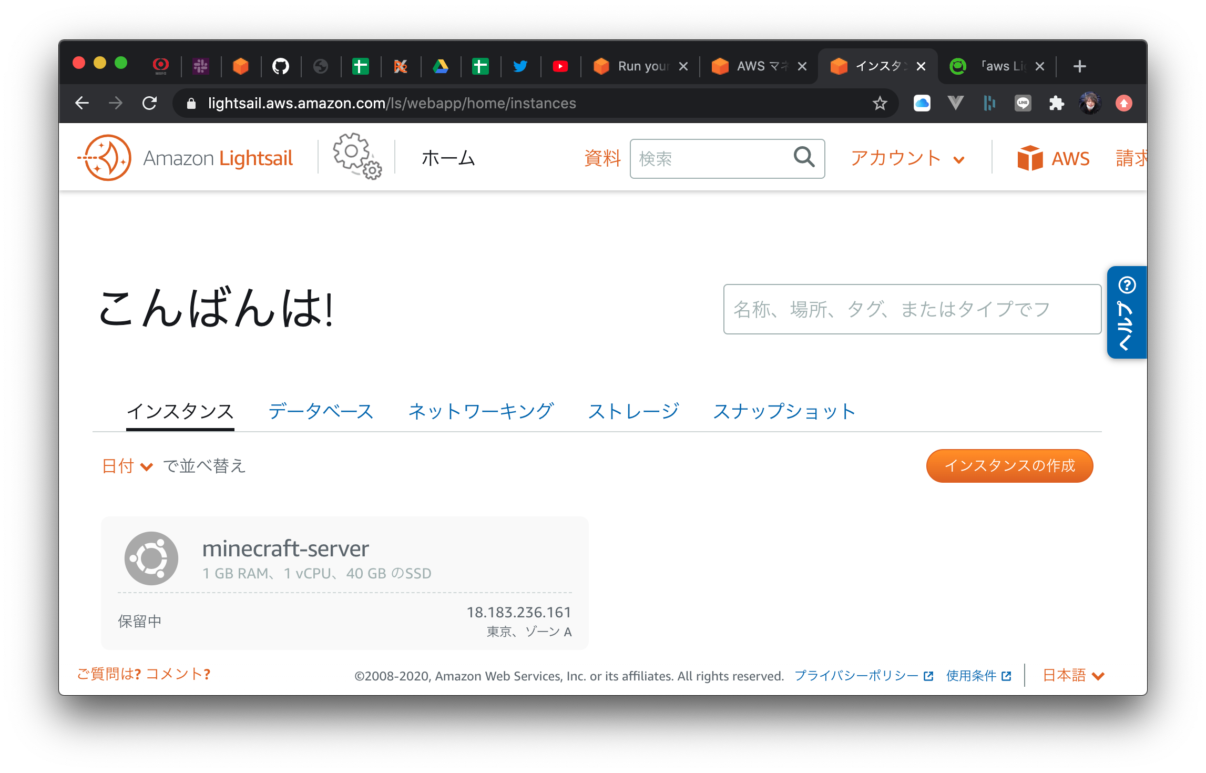Open the 日付 sort dropdown
Screen dimensions: 1206x773
(127, 466)
